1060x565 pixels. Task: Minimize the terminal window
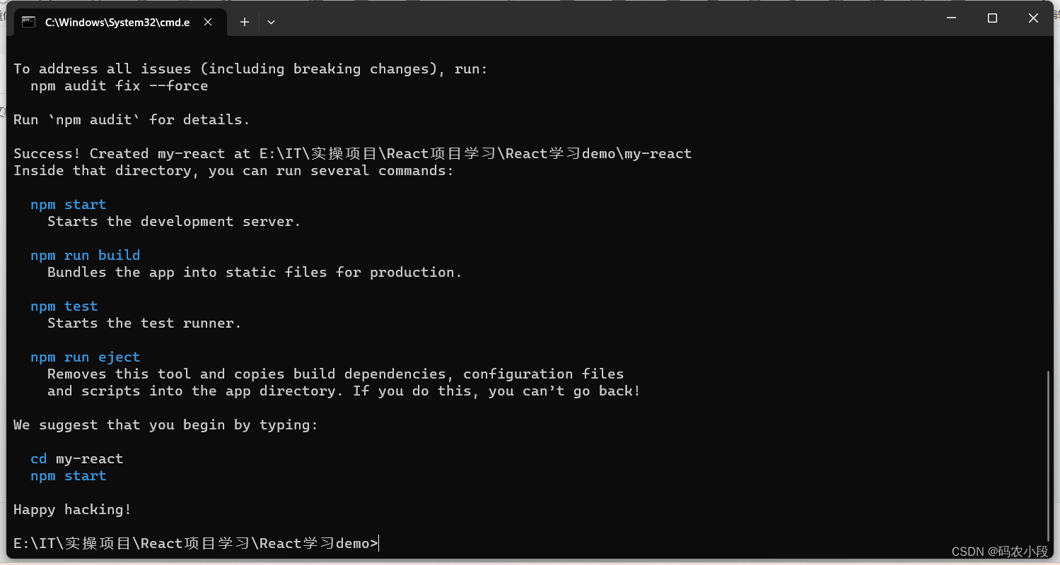951,18
